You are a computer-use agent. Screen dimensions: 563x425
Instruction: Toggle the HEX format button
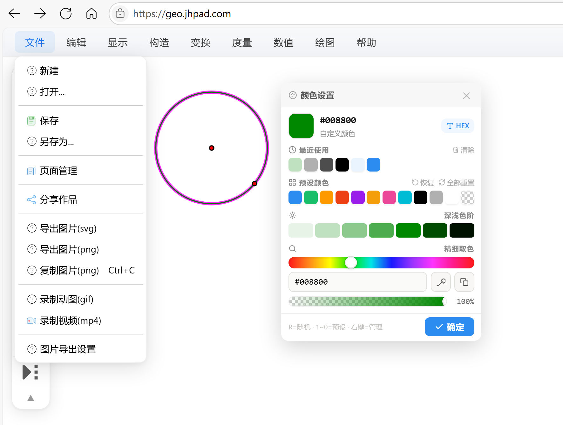(458, 126)
